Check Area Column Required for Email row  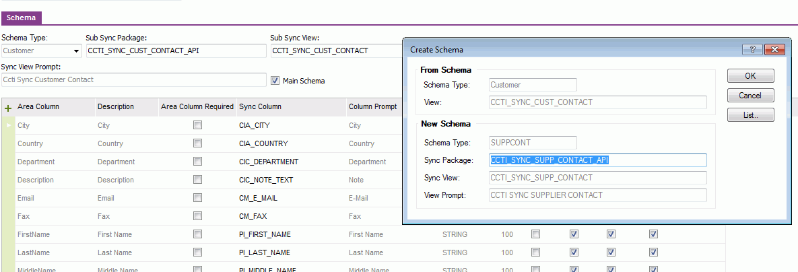click(197, 198)
